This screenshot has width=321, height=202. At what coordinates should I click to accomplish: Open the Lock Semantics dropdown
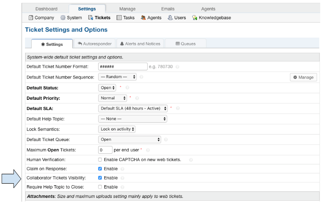(117, 129)
